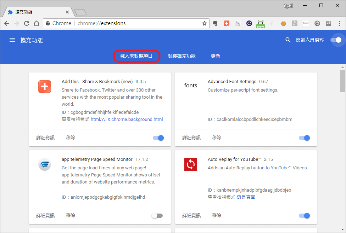This screenshot has width=346, height=233.
Task: Click the grey lightning bolt extension icon
Action: pos(272,23)
